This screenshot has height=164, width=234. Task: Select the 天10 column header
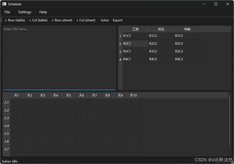[x=133, y=95]
